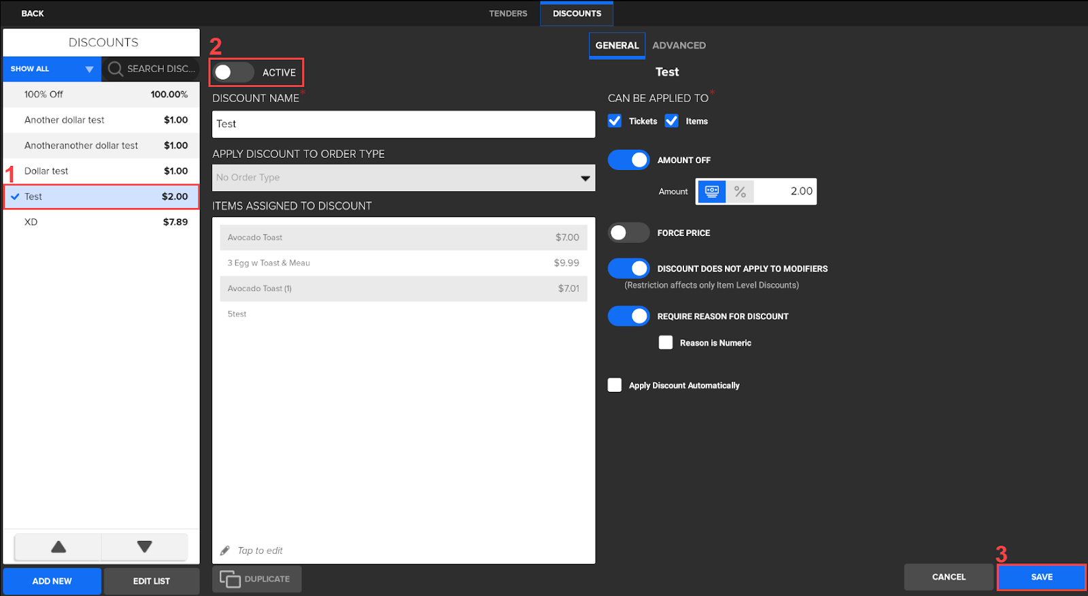Select the XD discount in list
The height and width of the screenshot is (596, 1088).
[101, 222]
